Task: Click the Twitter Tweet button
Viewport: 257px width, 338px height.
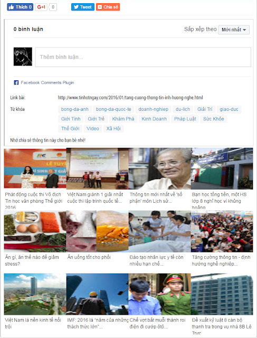Action: (83, 7)
